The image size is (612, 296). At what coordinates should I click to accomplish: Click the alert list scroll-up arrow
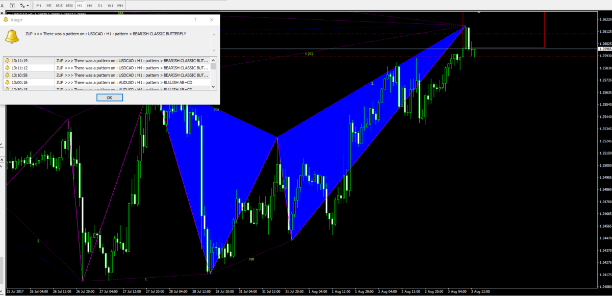pos(213,60)
